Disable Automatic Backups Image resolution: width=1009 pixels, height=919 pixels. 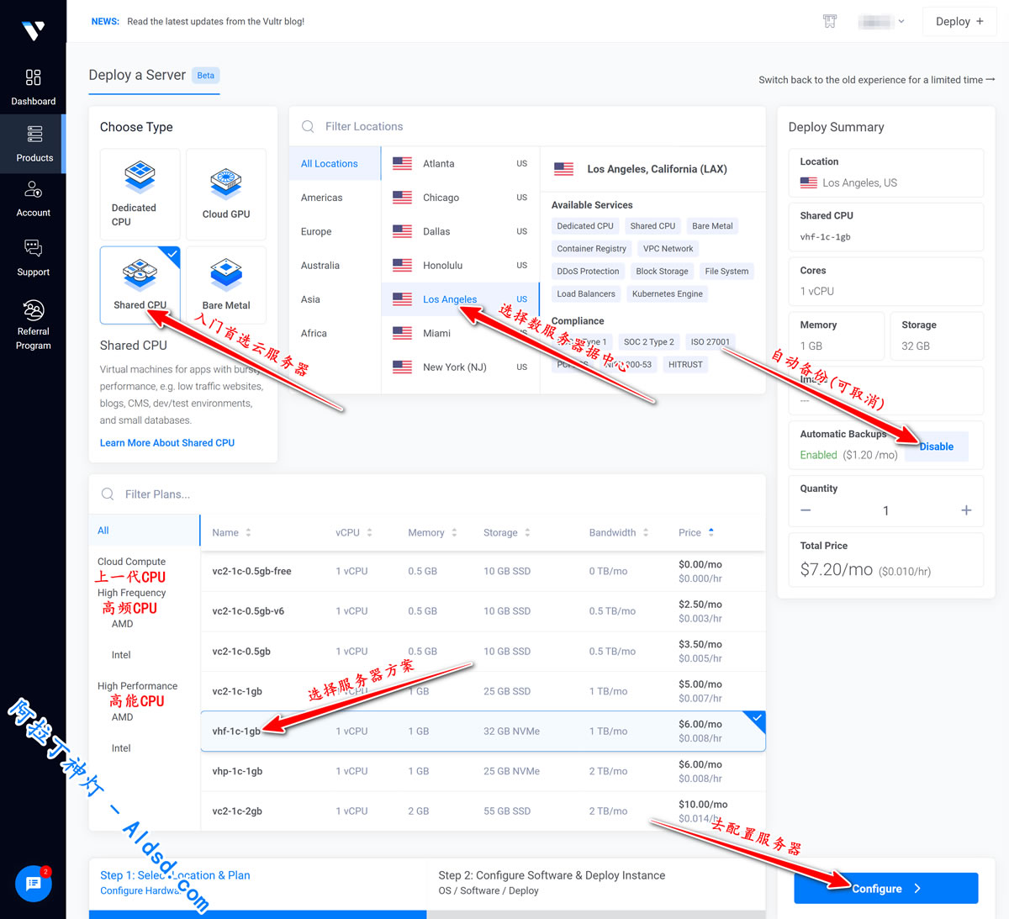[937, 446]
